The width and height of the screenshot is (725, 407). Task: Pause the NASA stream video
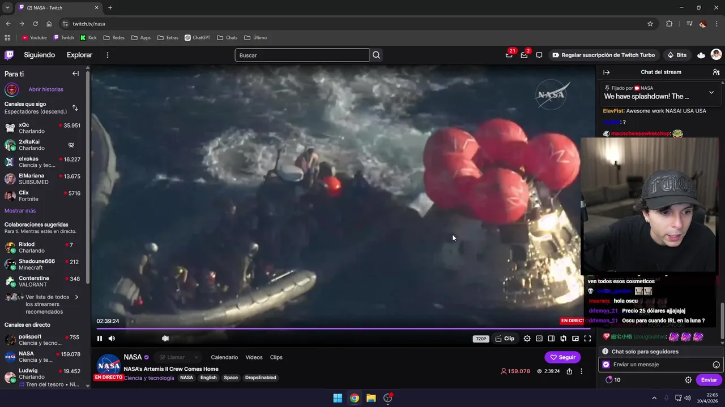[100, 339]
